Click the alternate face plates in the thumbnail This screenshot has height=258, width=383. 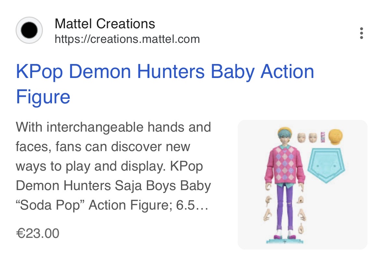[307, 138]
